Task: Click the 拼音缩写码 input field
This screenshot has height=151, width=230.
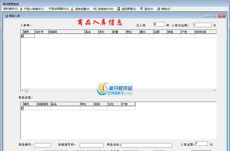Action: 91,145
